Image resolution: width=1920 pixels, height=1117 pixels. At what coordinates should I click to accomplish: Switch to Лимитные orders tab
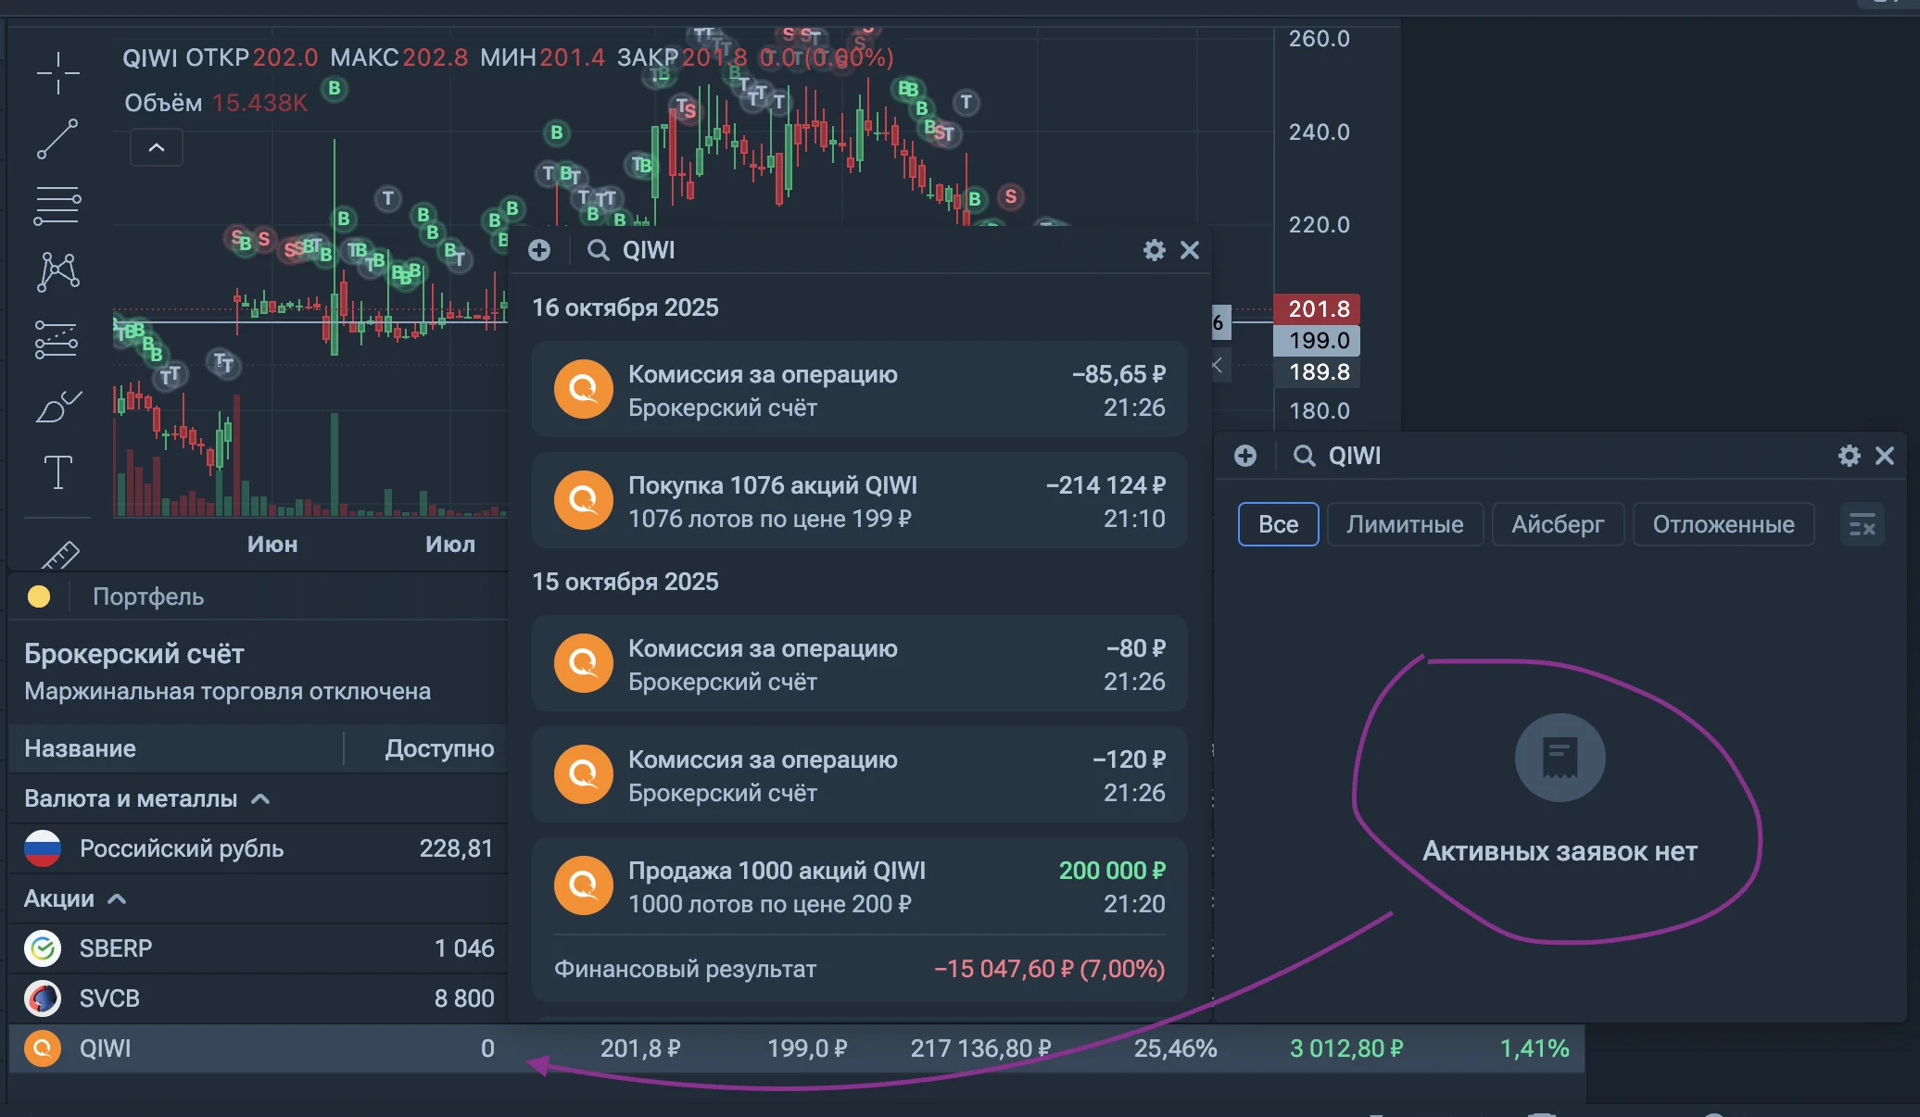[x=1405, y=524]
